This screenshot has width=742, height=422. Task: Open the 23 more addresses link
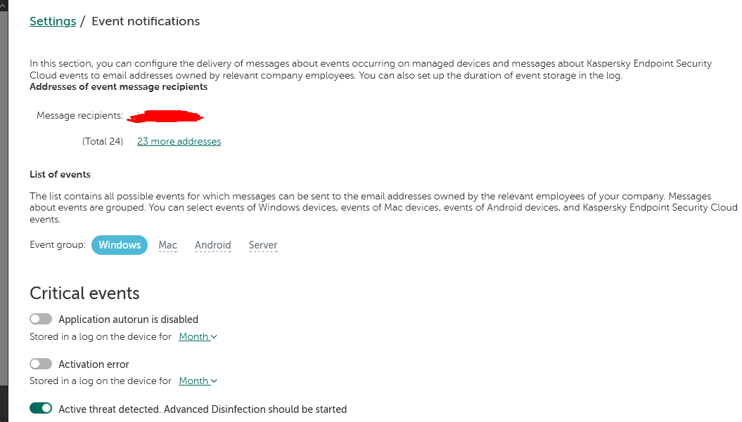[179, 142]
